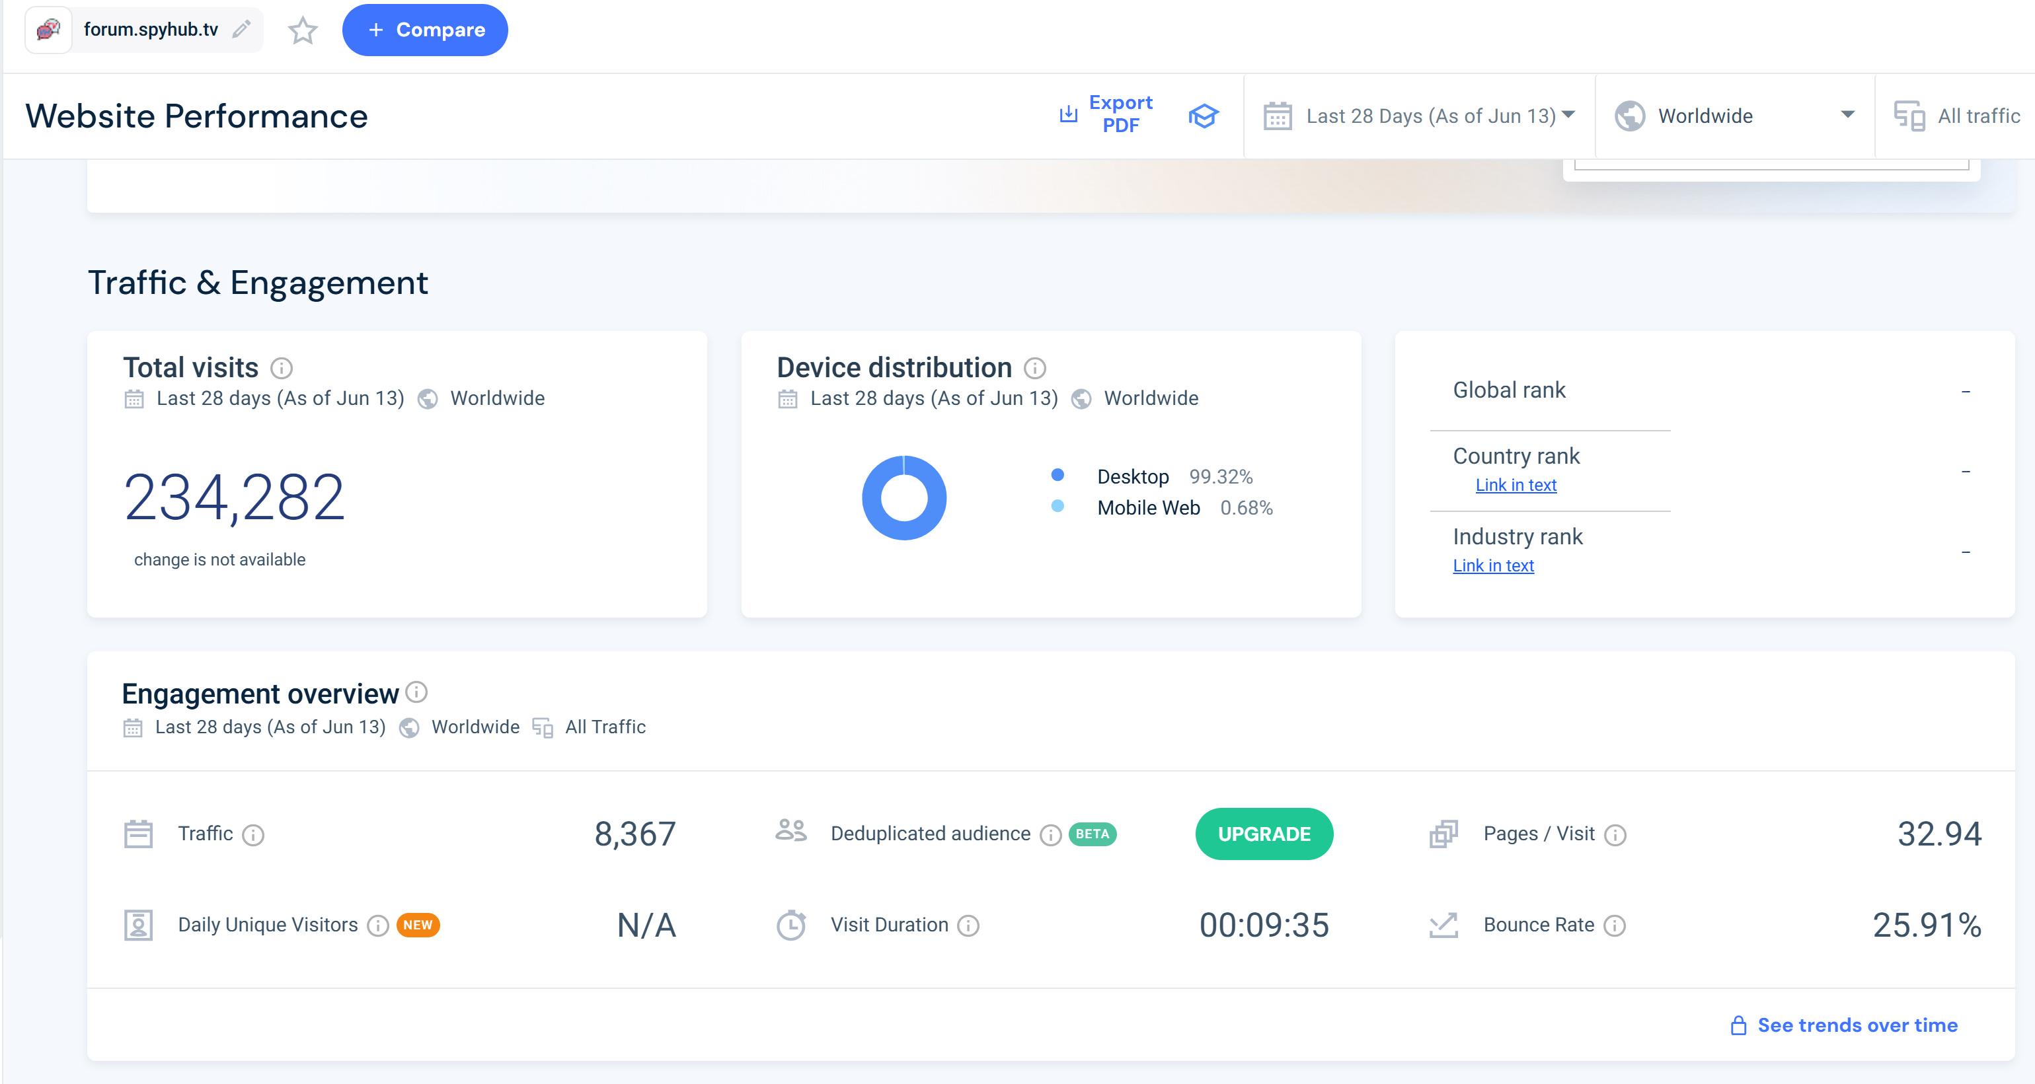The width and height of the screenshot is (2035, 1084).
Task: Click the Daily Unique Visitors info icon
Action: 379,925
